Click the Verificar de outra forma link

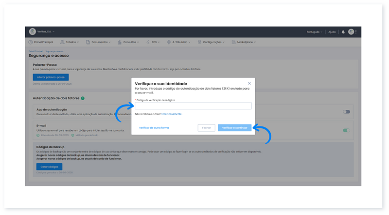(154, 128)
